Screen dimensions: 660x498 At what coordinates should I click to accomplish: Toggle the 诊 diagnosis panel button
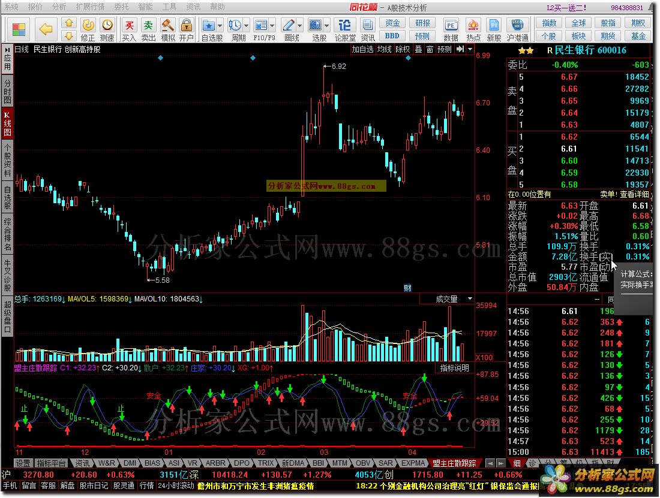[x=532, y=463]
